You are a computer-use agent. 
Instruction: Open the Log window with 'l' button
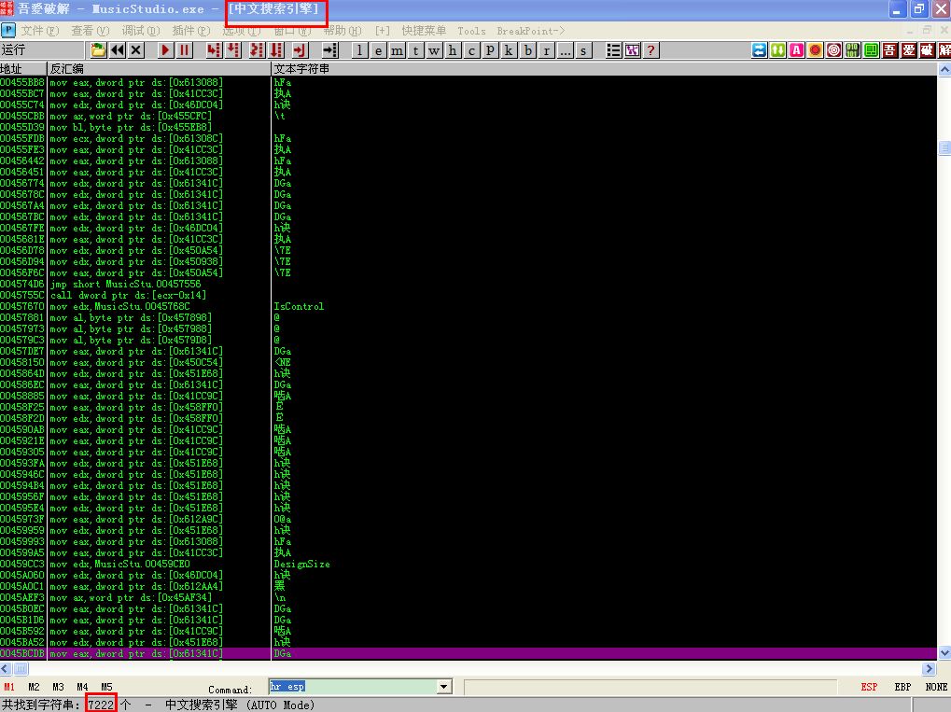coord(359,50)
